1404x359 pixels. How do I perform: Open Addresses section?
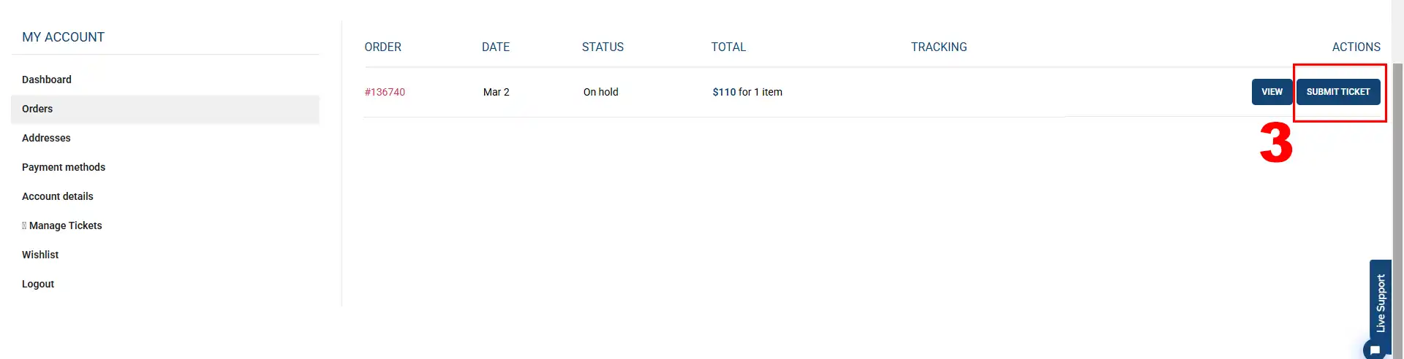[x=46, y=138]
